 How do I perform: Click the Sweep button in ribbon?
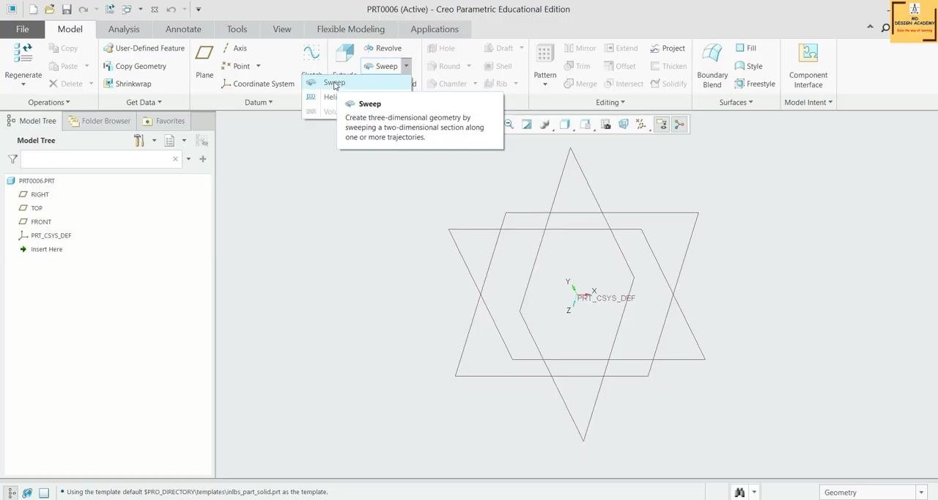tap(380, 66)
